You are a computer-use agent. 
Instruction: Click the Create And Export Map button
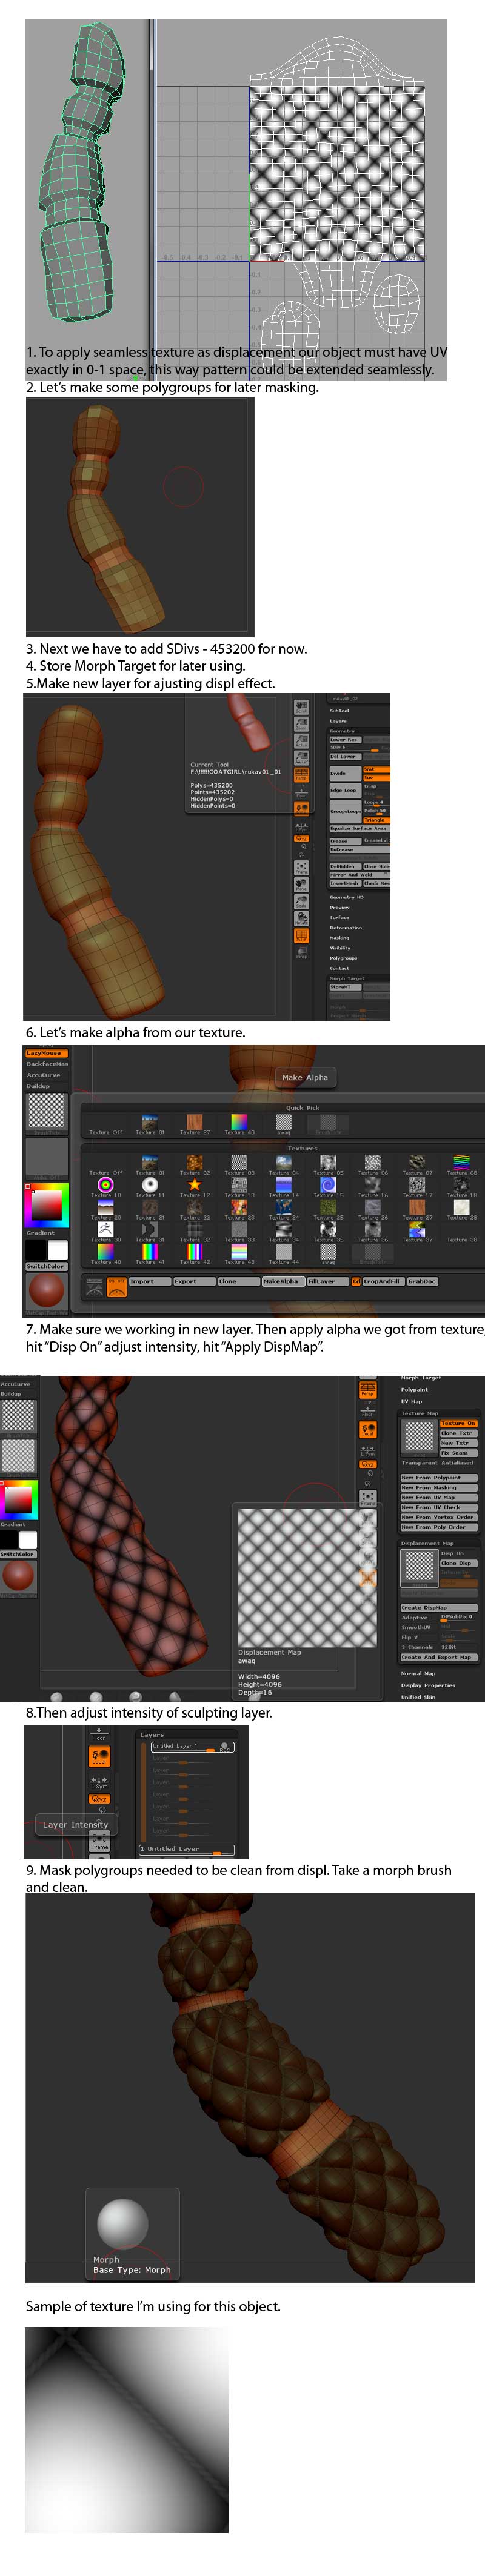pyautogui.click(x=439, y=1657)
